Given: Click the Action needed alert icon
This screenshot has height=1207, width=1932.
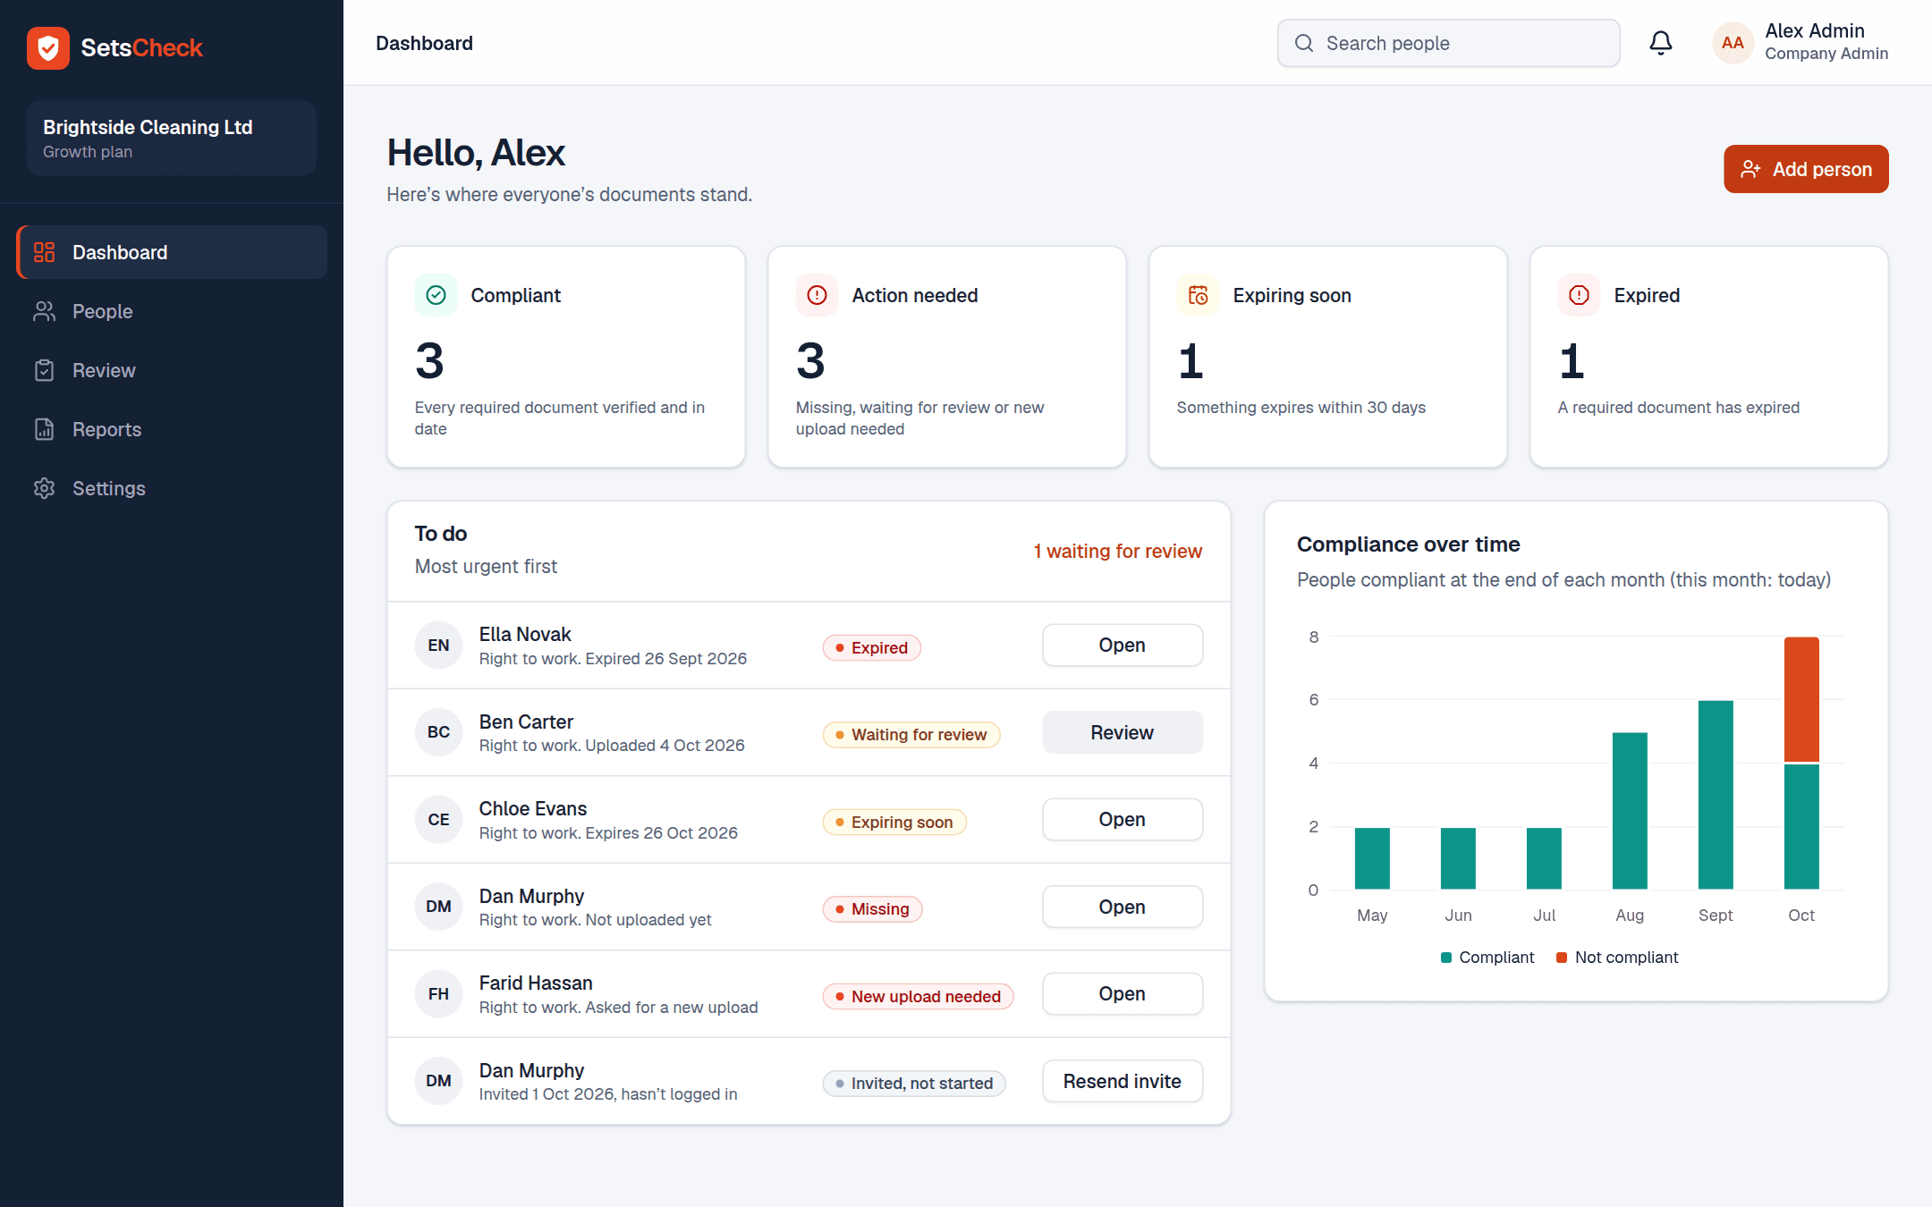Looking at the screenshot, I should (818, 295).
